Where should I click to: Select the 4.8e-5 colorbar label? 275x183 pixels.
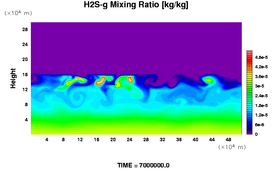click(262, 57)
